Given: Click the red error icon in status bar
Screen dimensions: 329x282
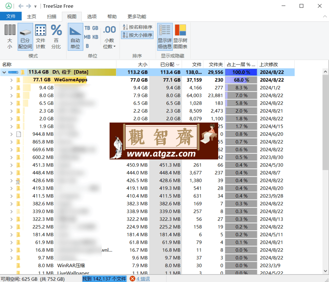Looking at the screenshot, I should tap(132, 279).
